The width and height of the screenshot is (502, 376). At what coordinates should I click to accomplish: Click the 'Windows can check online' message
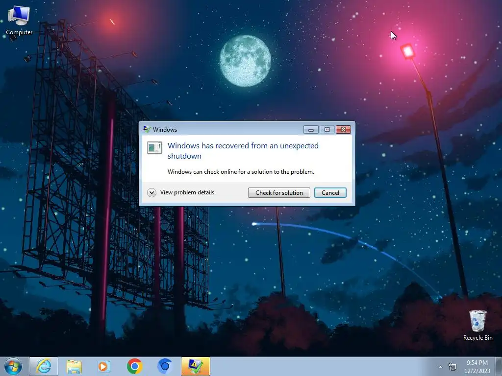tap(241, 172)
